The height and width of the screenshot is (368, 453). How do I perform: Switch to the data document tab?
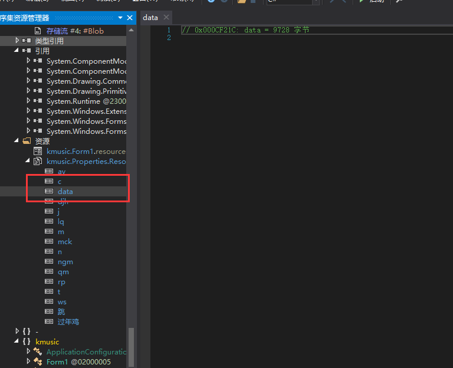click(150, 17)
